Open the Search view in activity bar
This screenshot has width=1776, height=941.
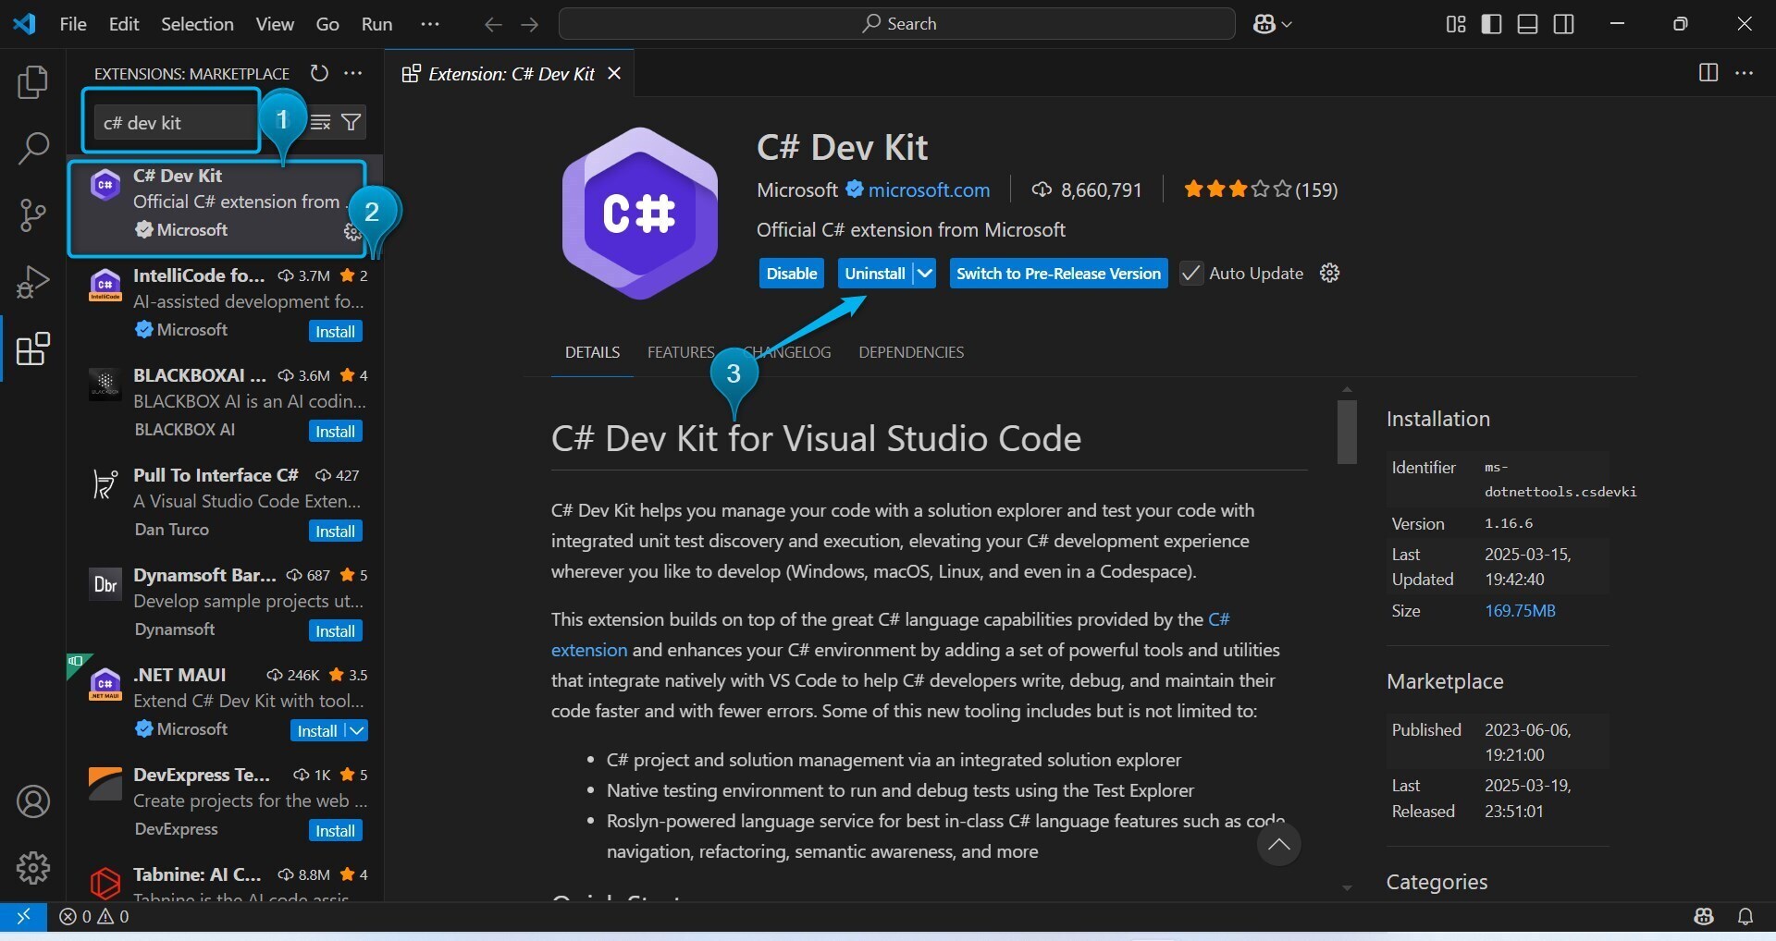tap(33, 148)
